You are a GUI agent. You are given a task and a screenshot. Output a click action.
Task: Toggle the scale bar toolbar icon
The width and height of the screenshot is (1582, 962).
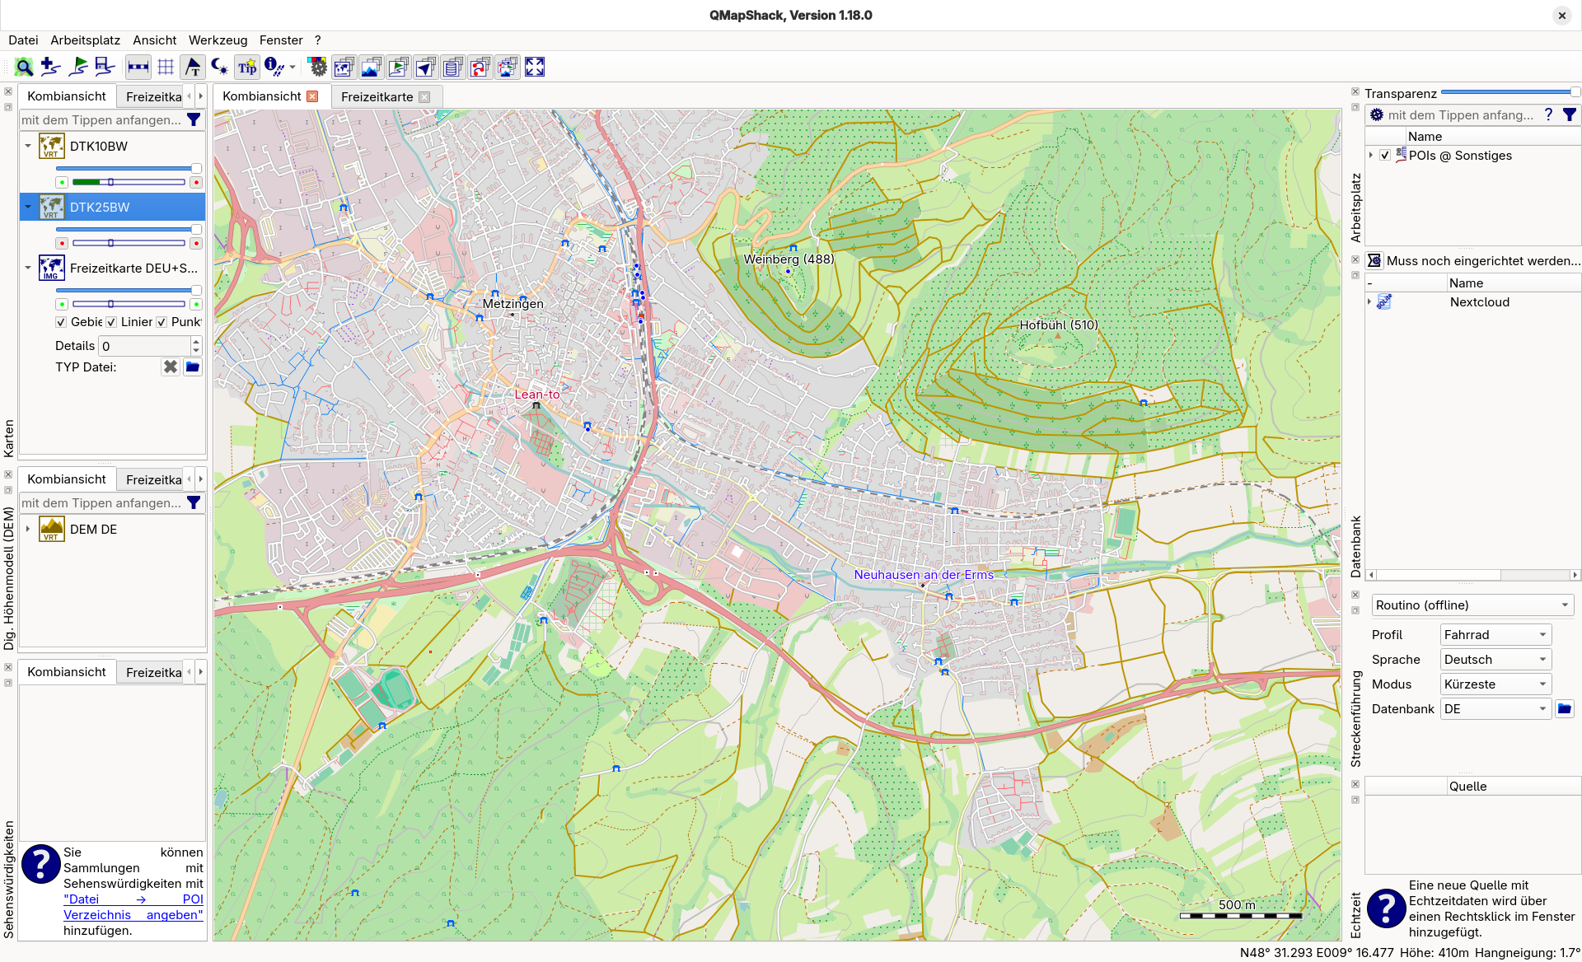pos(138,68)
